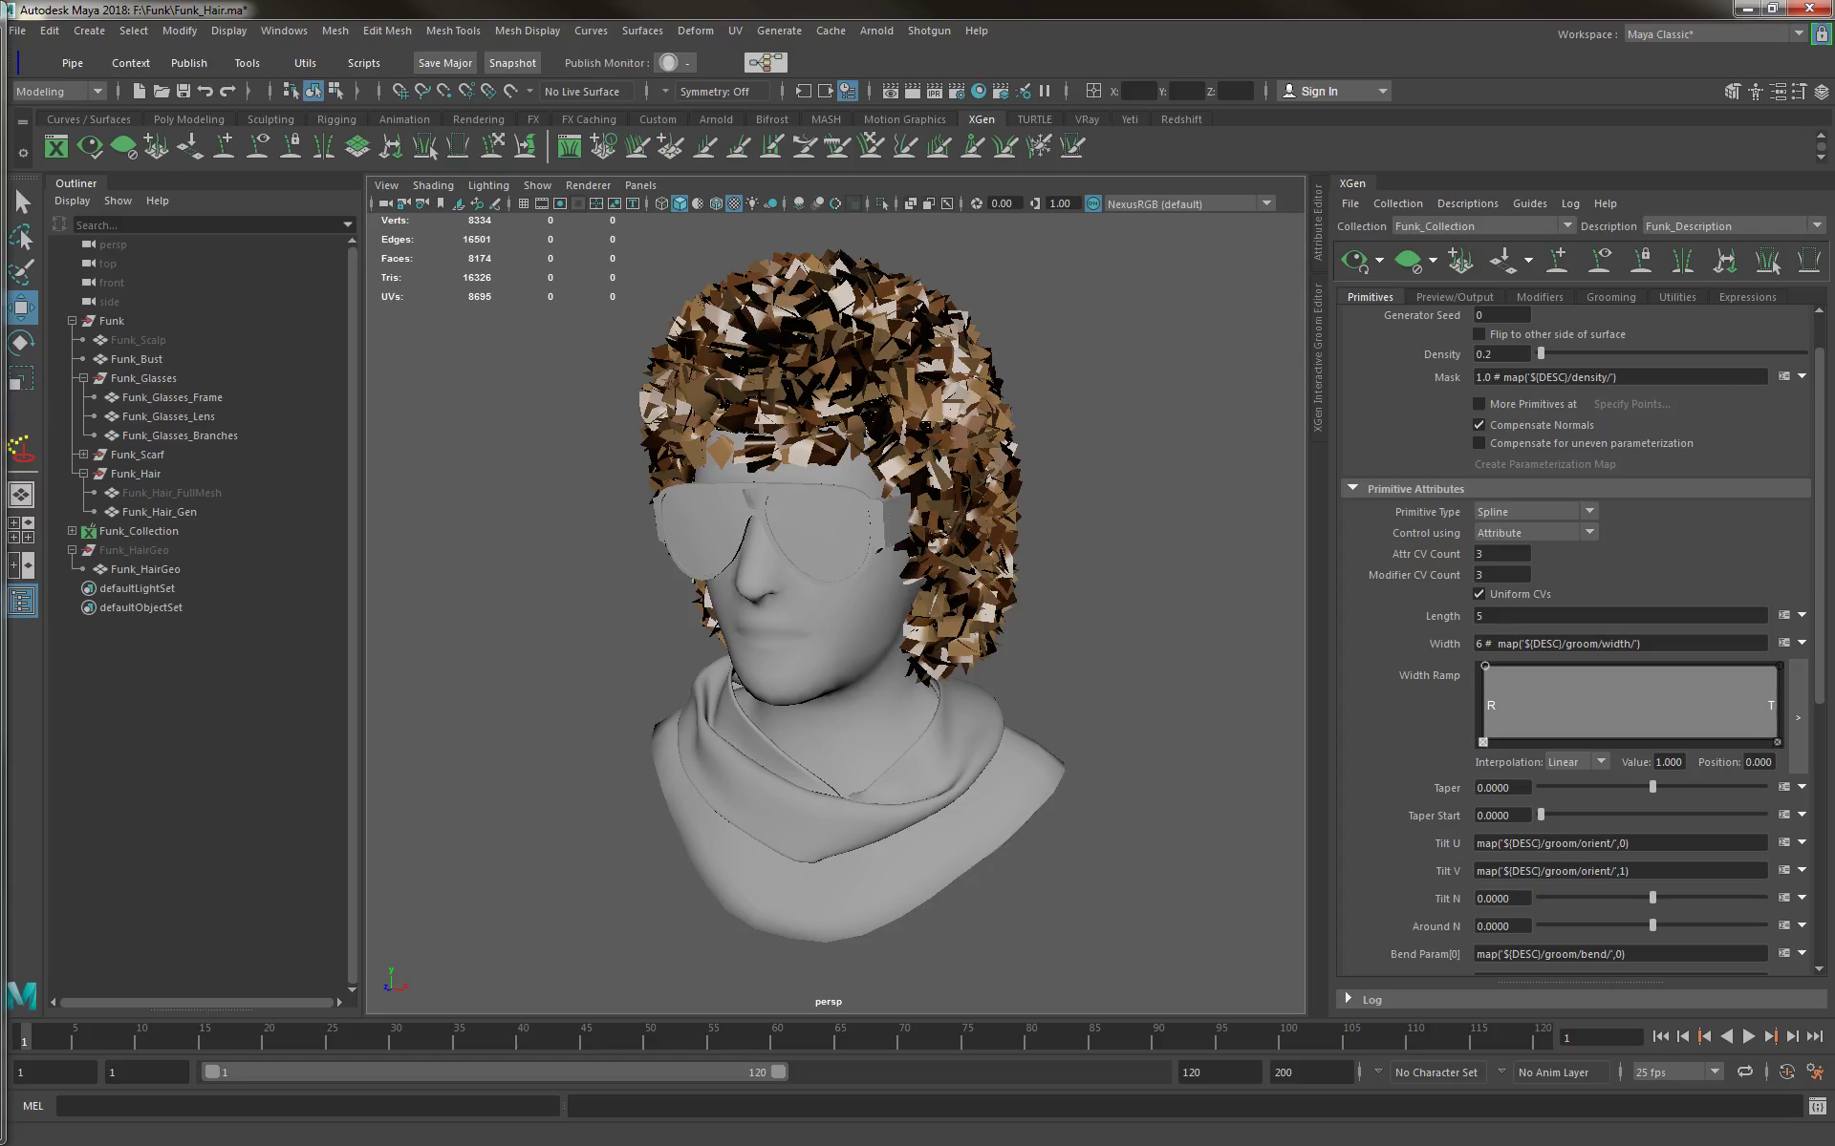
Task: Open expression editor icon for Mask
Action: point(1783,377)
